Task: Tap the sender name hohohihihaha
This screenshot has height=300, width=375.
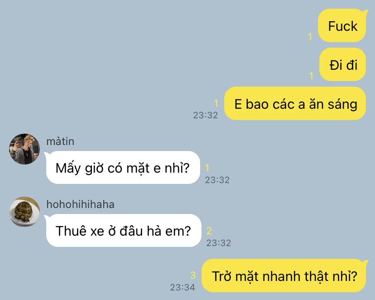Action: [80, 204]
